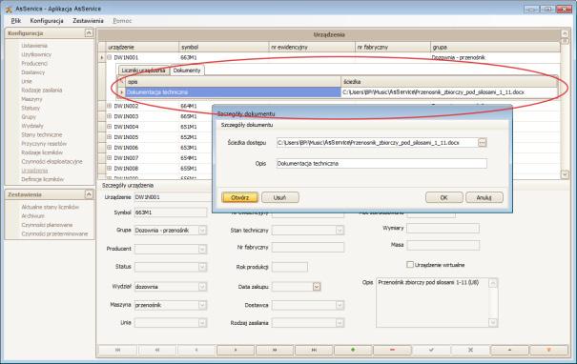Screen dimensions: 577x364
Task: Delete record with red minus button
Action: tap(392, 350)
